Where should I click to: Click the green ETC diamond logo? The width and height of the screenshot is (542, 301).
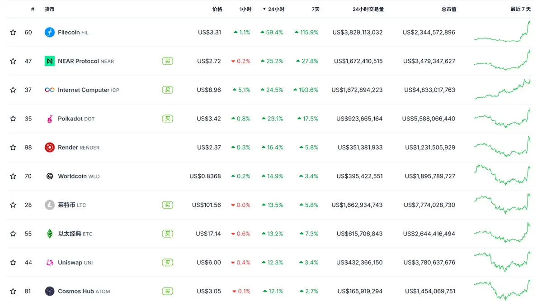[x=50, y=234]
